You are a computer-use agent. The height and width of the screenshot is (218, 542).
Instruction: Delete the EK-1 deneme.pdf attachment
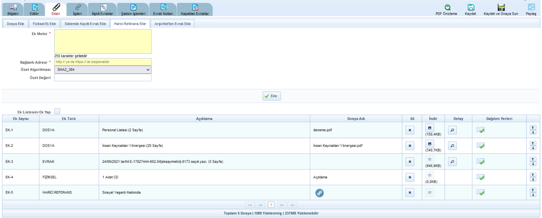click(x=410, y=130)
